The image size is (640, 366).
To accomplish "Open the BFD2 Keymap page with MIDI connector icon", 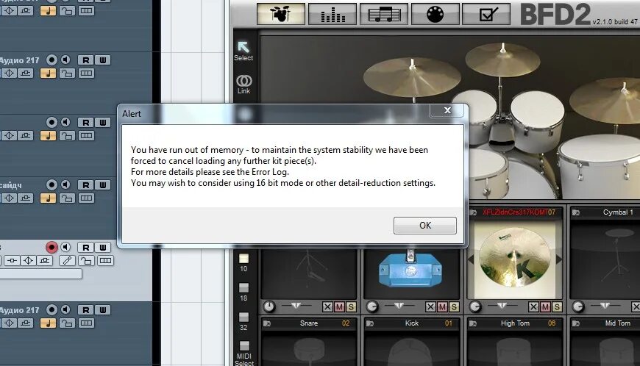I will pyautogui.click(x=435, y=14).
